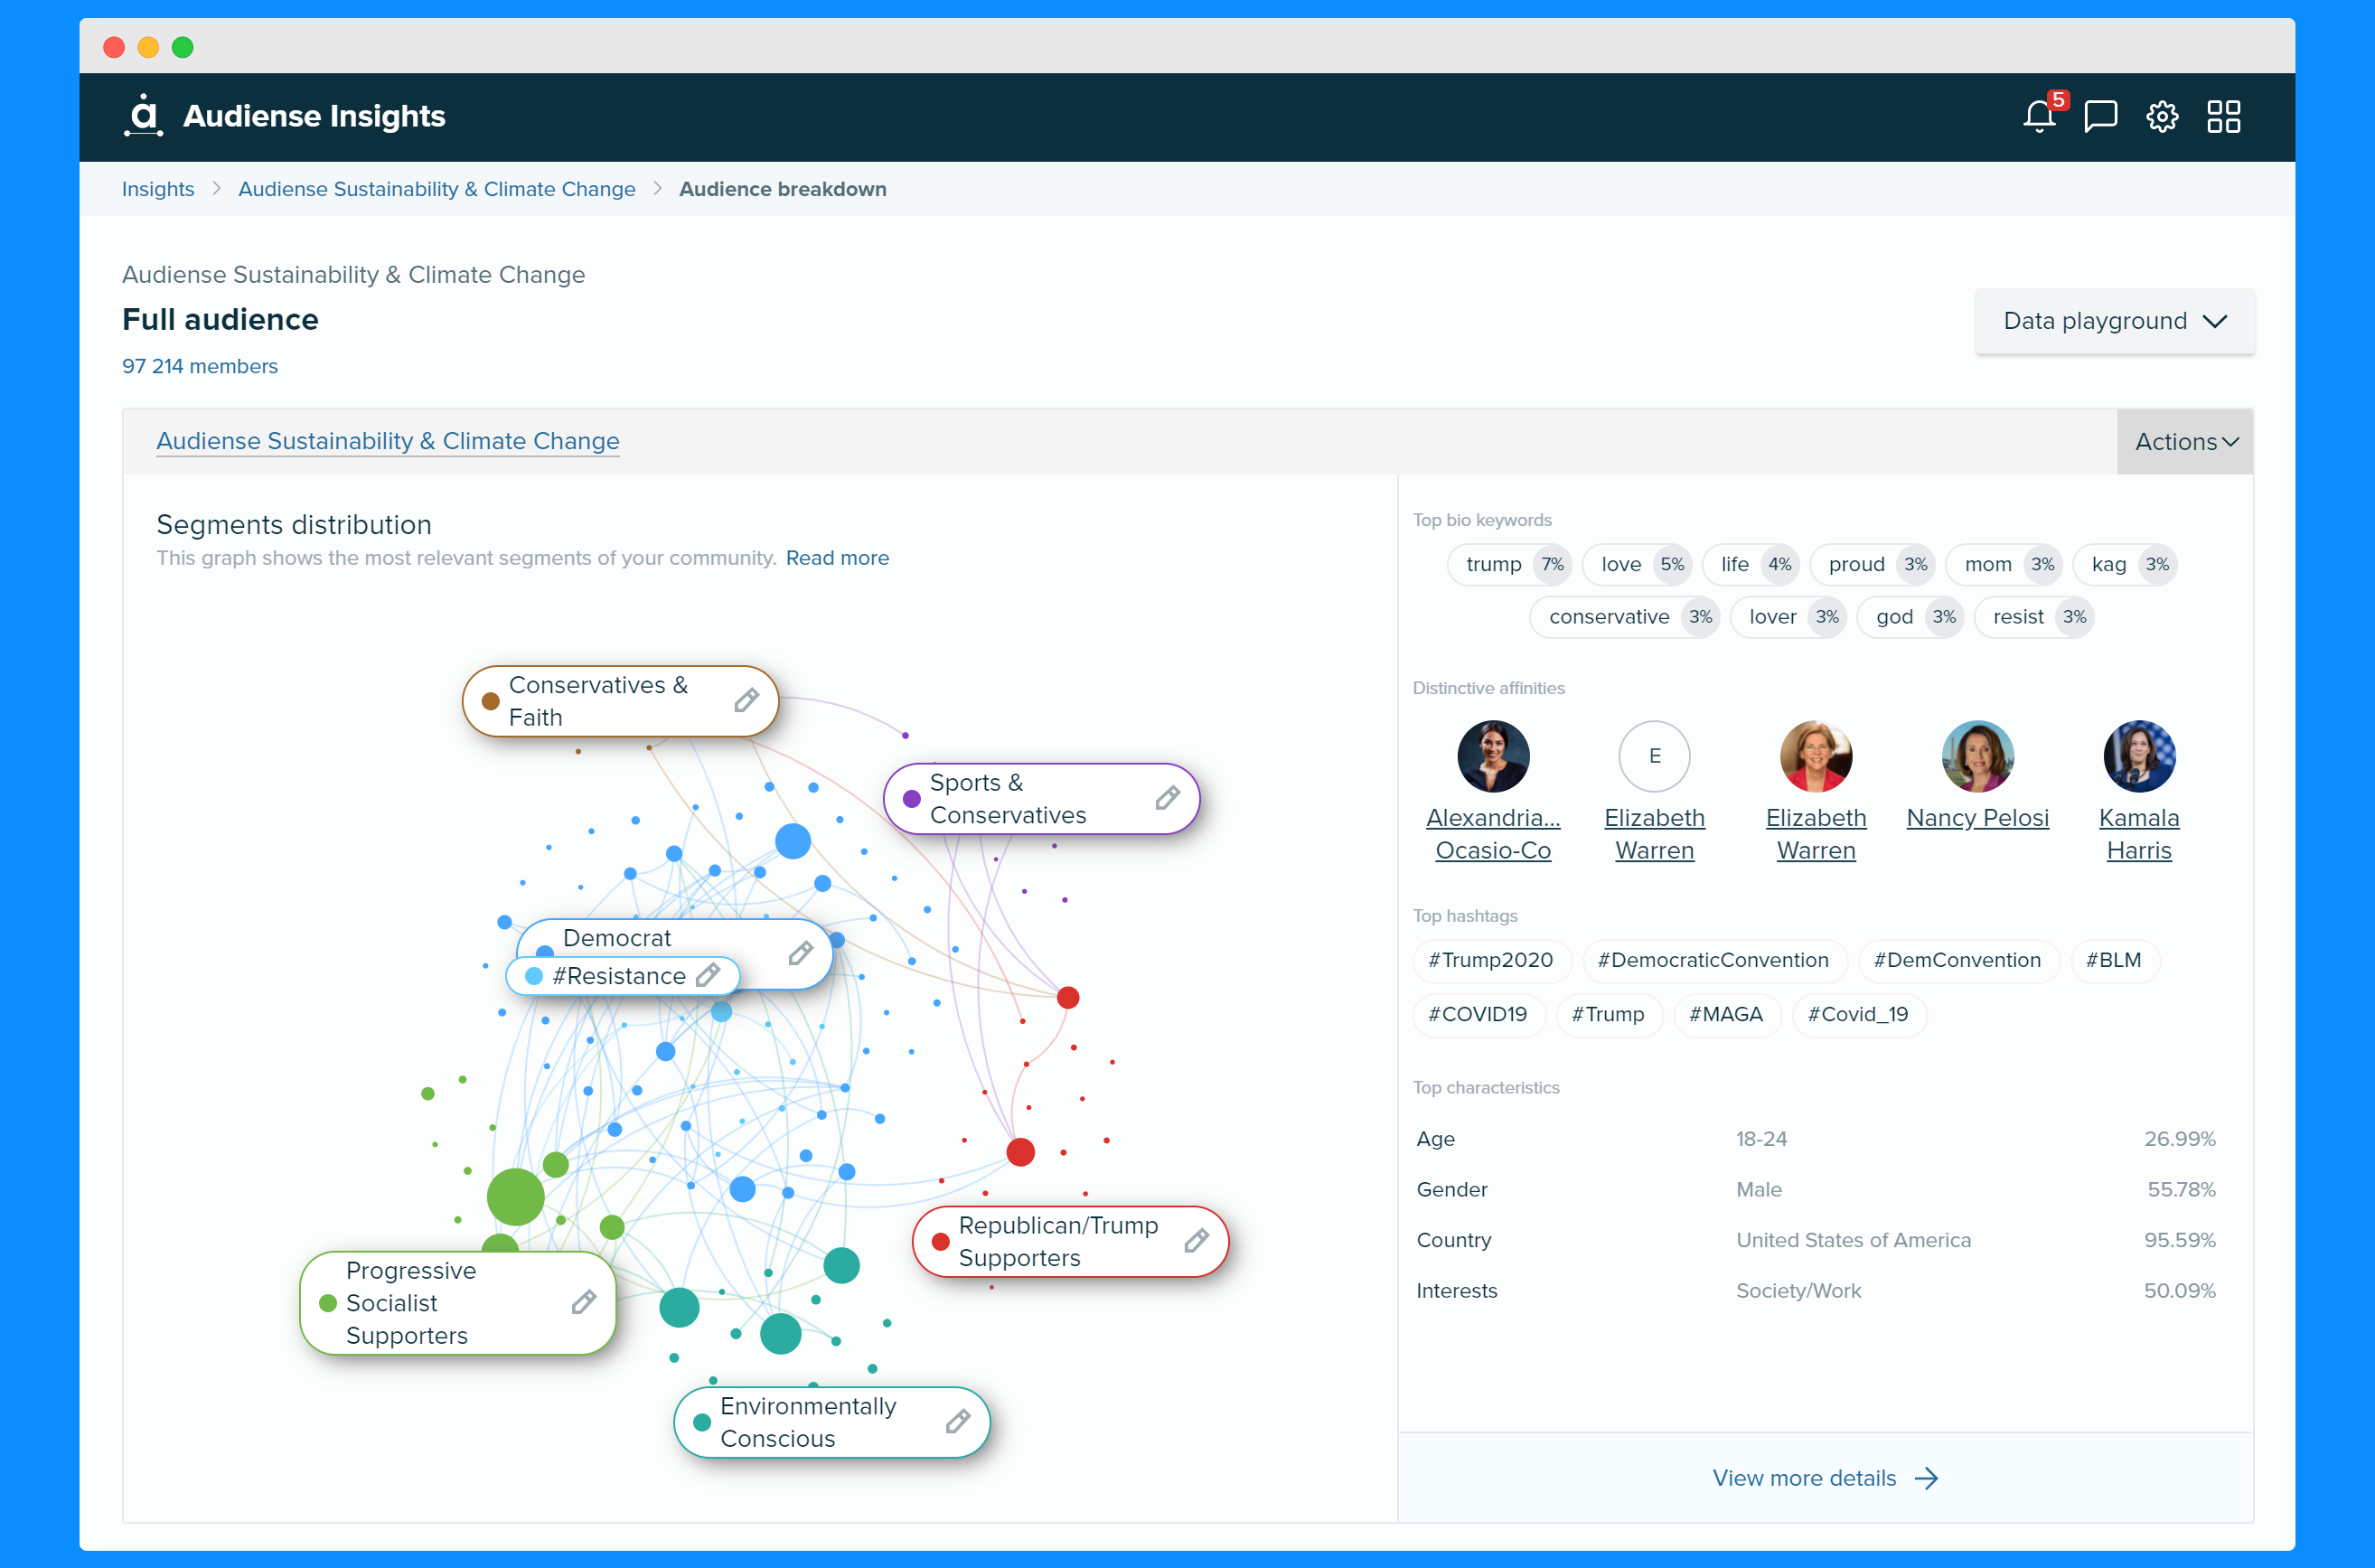This screenshot has width=2375, height=1568.
Task: Open the Actions dropdown menu
Action: coord(2186,442)
